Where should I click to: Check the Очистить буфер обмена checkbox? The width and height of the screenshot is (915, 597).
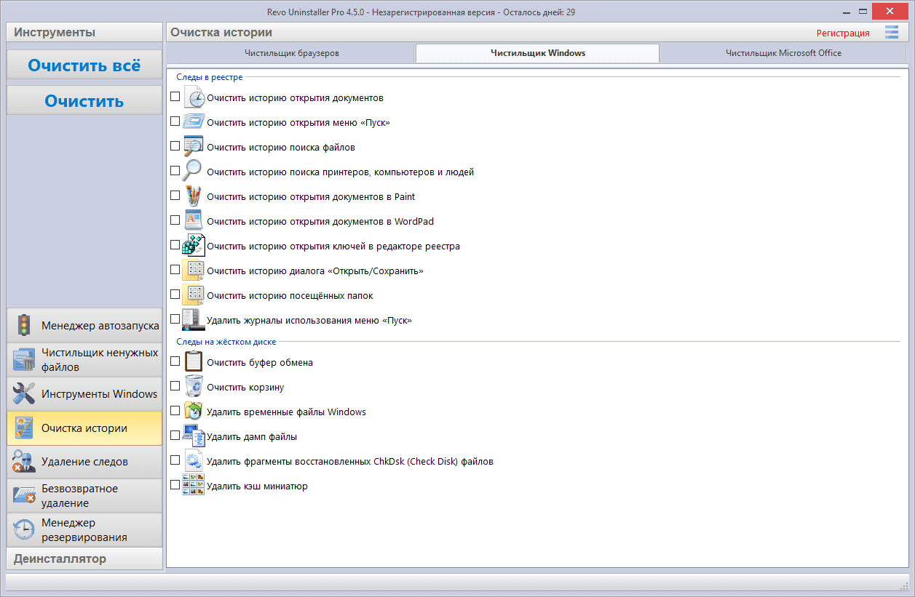pyautogui.click(x=175, y=361)
